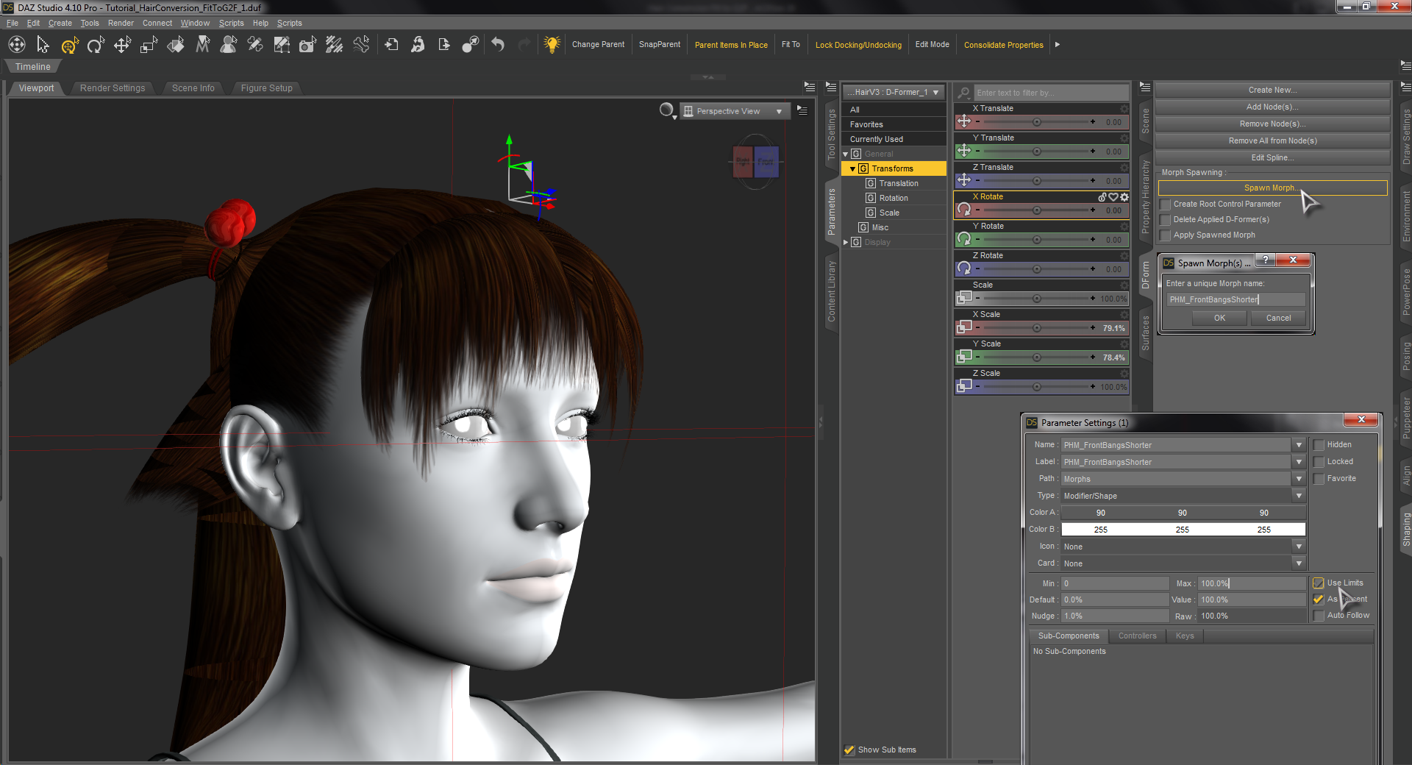This screenshot has height=765, width=1412.
Task: Click the search magnifier icon in Parameters
Action: tap(963, 93)
